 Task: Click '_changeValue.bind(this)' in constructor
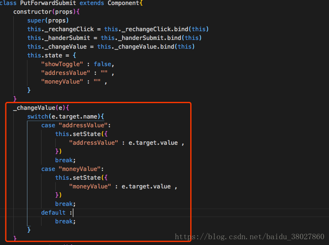click(x=155, y=47)
